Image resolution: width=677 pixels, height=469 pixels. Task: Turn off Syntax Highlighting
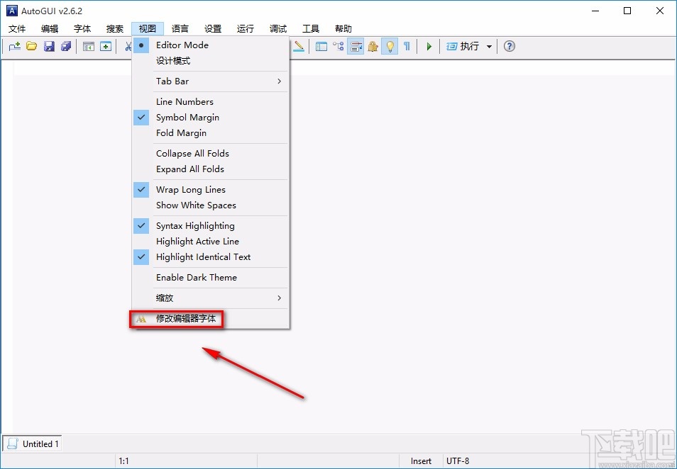click(211, 226)
